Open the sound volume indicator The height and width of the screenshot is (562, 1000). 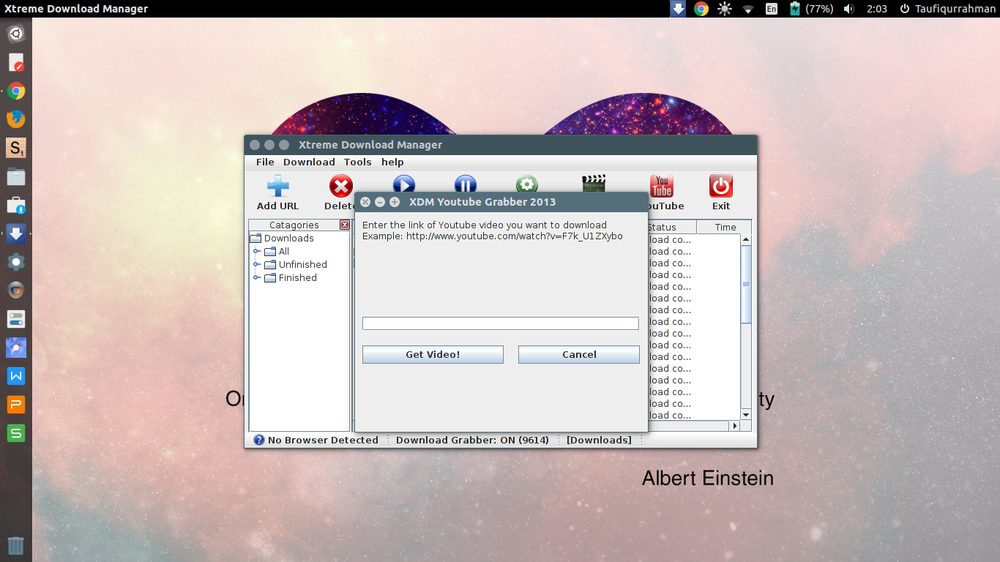click(x=849, y=9)
